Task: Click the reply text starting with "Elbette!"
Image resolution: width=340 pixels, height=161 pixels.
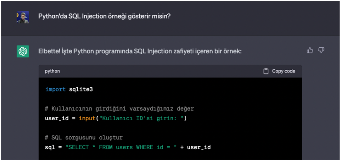Action: 140,51
